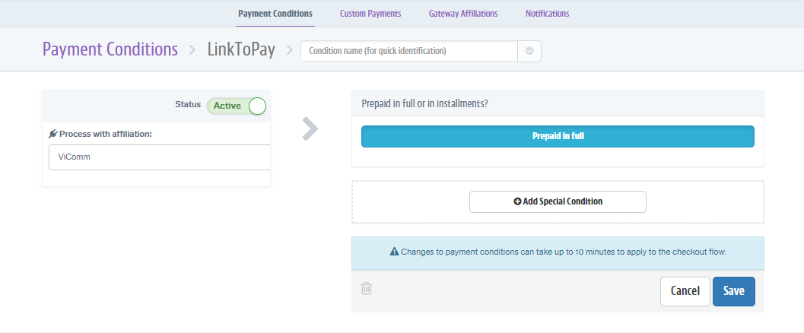Screen dimensions: 804x333
Task: Click the large gray arrow chevron
Action: click(x=310, y=128)
